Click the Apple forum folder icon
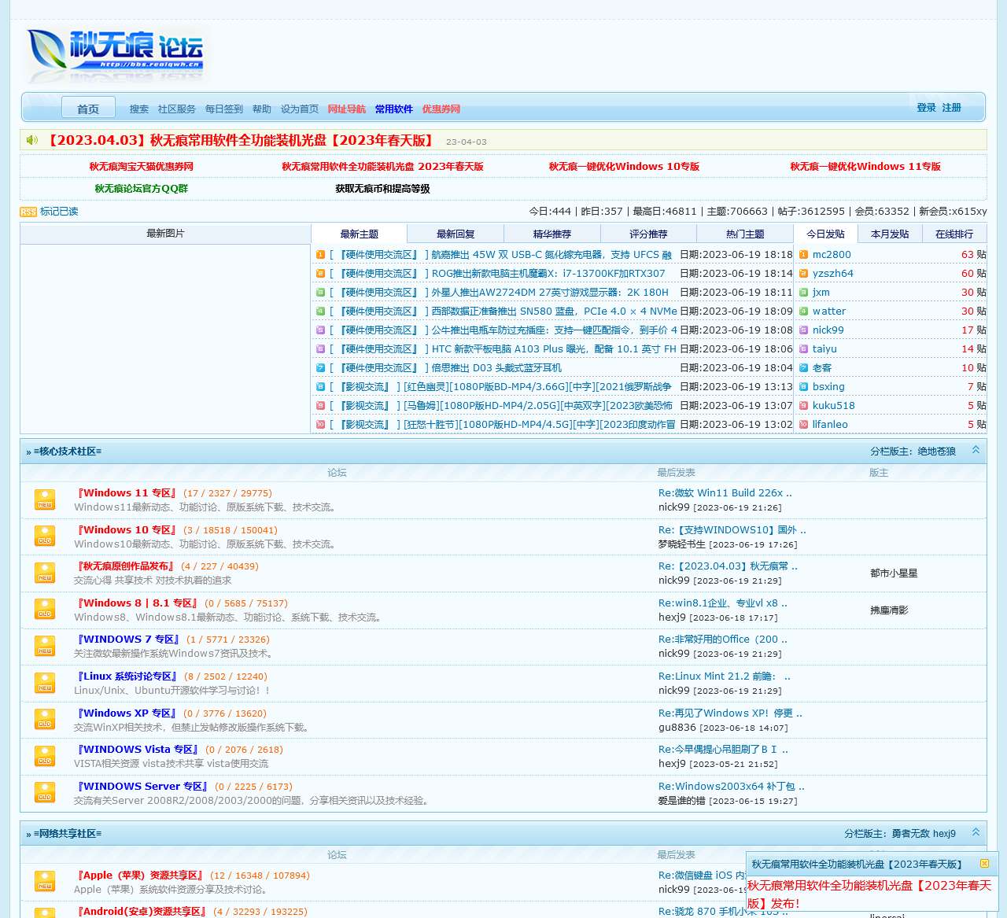Image resolution: width=1007 pixels, height=918 pixels. click(45, 881)
